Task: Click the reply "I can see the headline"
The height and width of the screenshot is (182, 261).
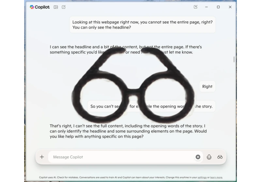Action: click(126, 49)
